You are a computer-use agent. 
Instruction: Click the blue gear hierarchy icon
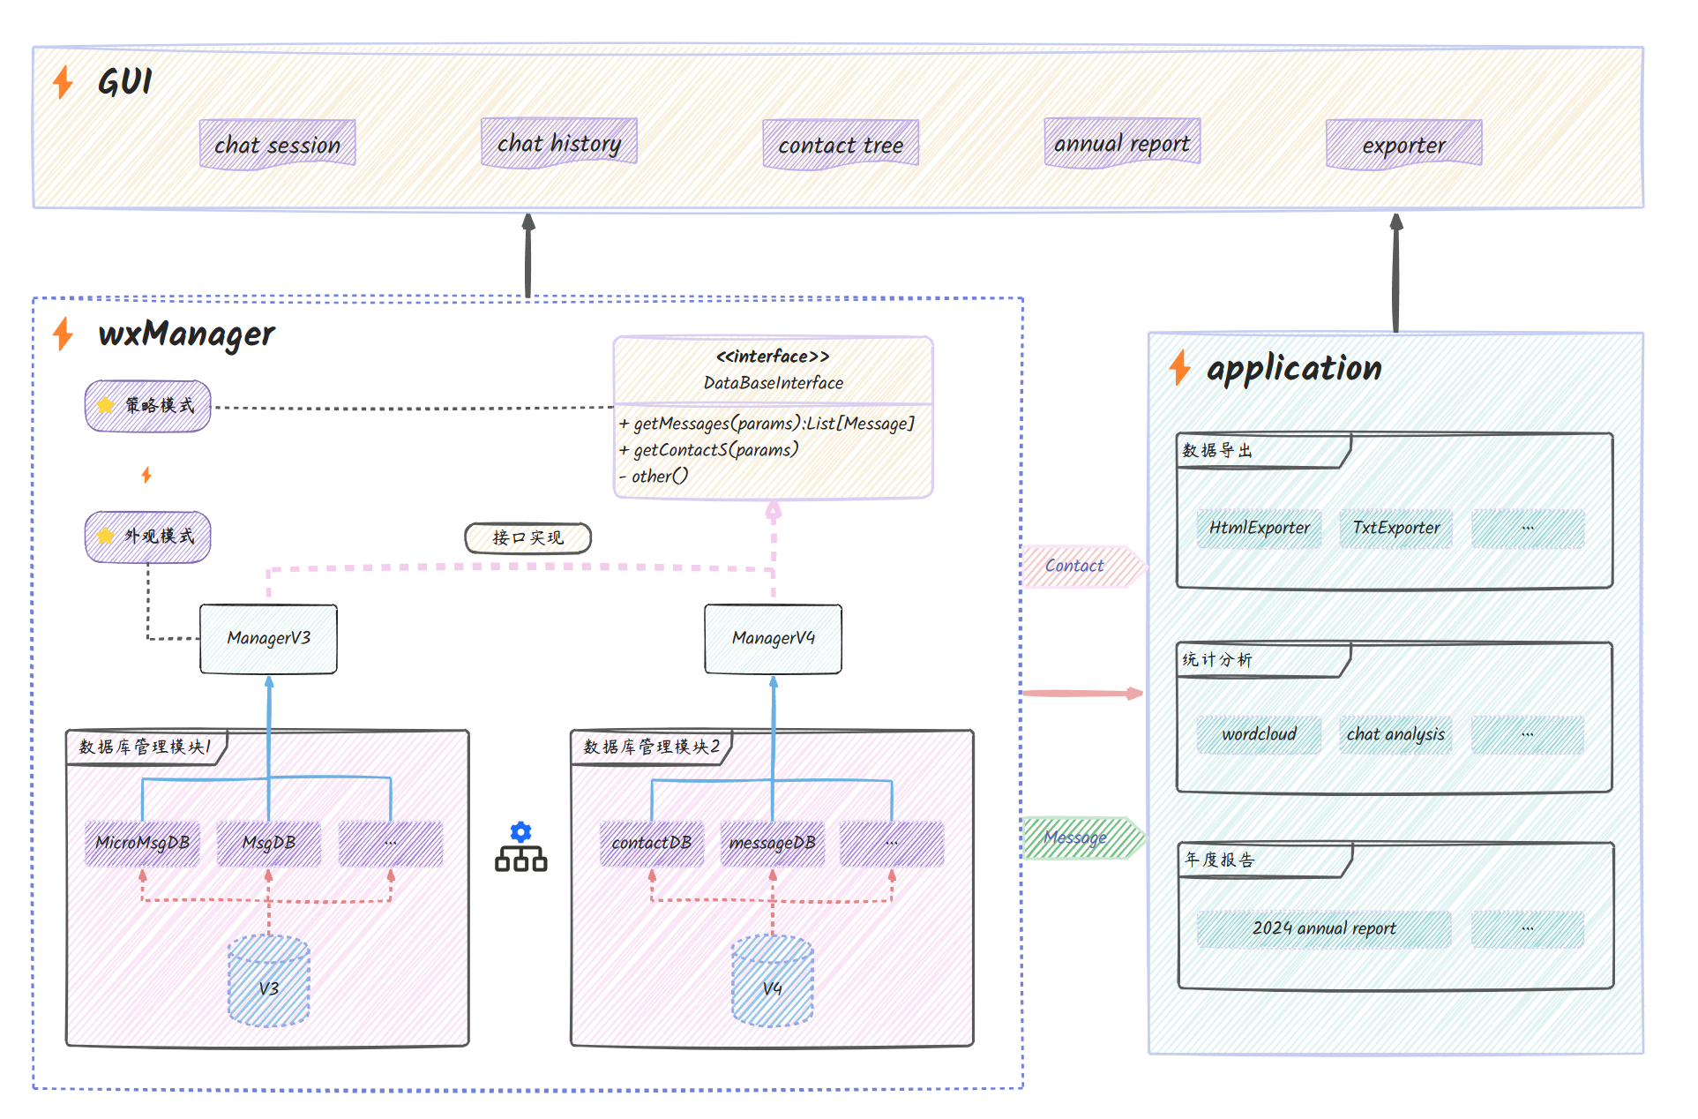(520, 847)
